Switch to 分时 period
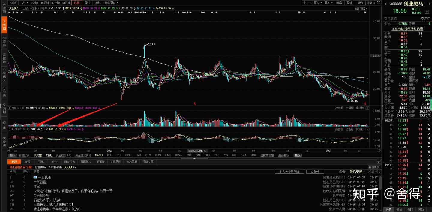Viewport: 432px width, 212px height. click(13, 3)
